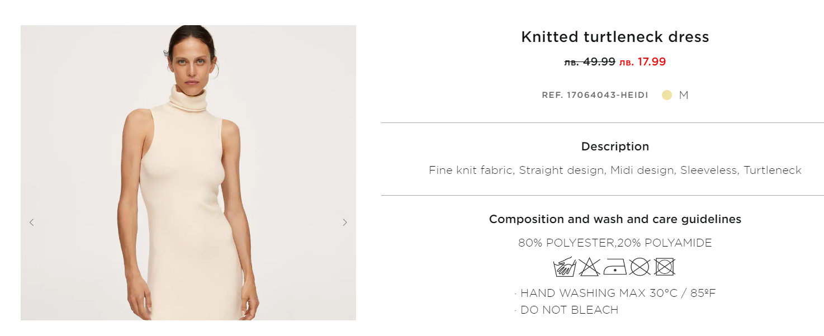824x336 pixels.
Task: Click the size M label
Action: (684, 95)
